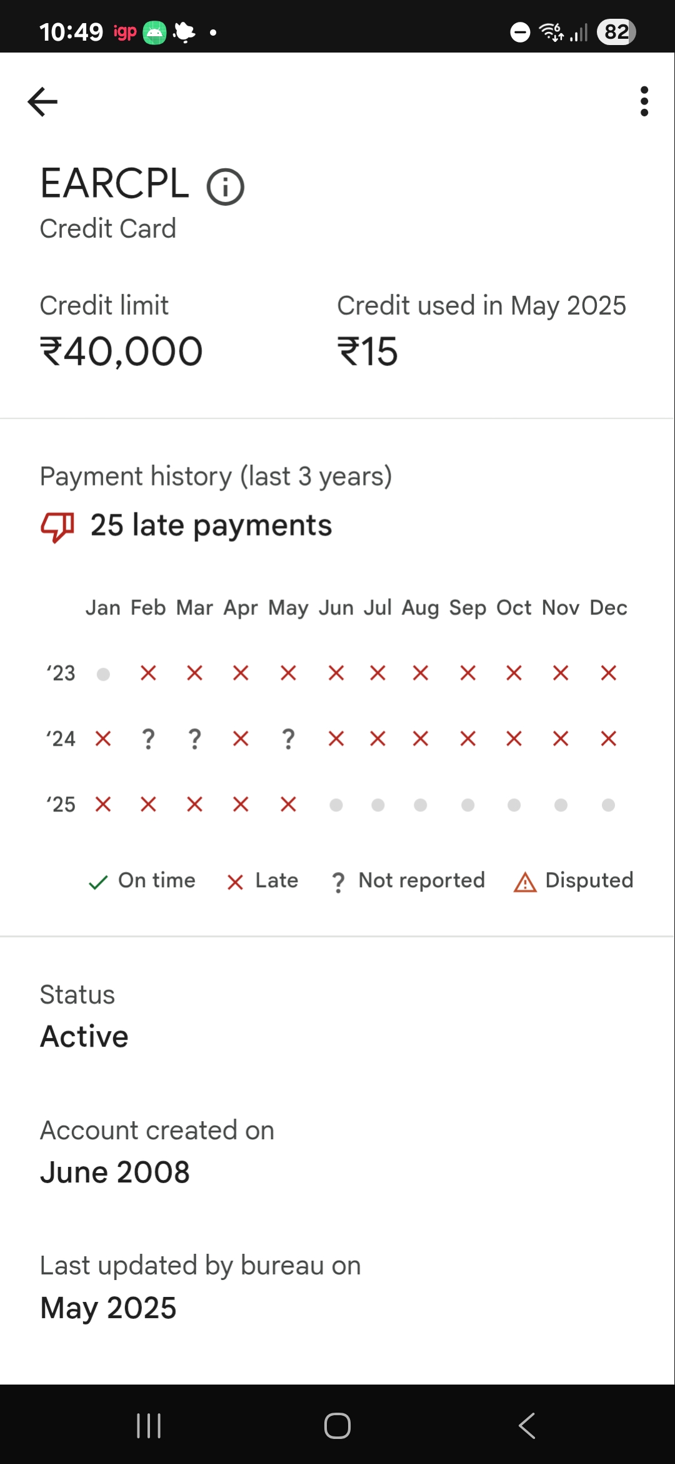This screenshot has width=675, height=1464.
Task: Tap the May '25 late X mark
Action: [288, 804]
